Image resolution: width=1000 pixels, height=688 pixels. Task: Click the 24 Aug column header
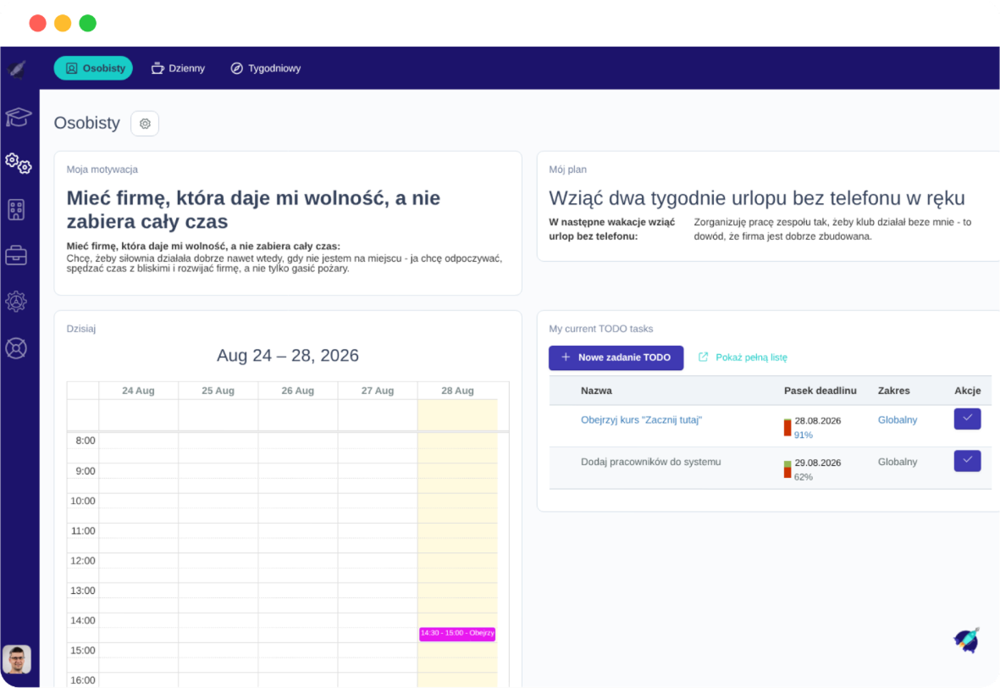coord(138,391)
